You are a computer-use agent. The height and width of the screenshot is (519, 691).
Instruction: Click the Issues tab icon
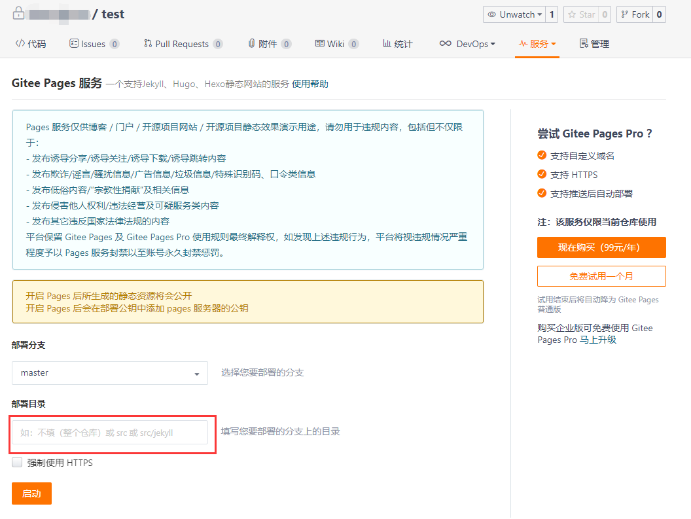(74, 43)
